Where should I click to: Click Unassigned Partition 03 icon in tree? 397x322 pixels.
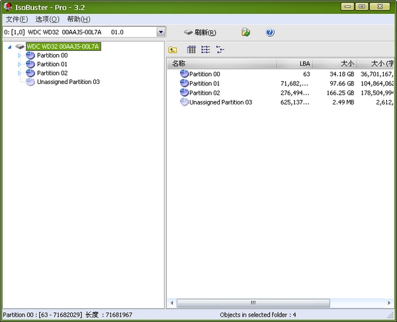[30, 82]
